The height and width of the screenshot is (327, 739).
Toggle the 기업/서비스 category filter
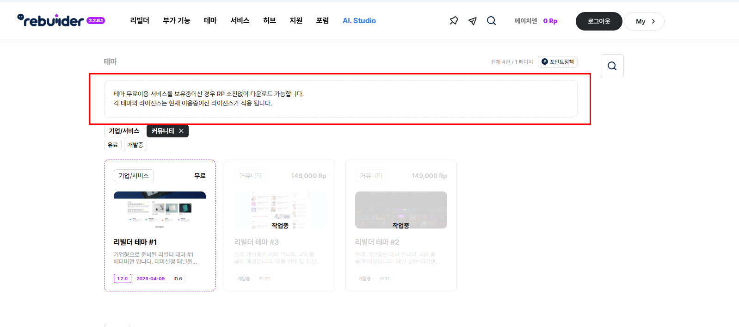pyautogui.click(x=124, y=131)
